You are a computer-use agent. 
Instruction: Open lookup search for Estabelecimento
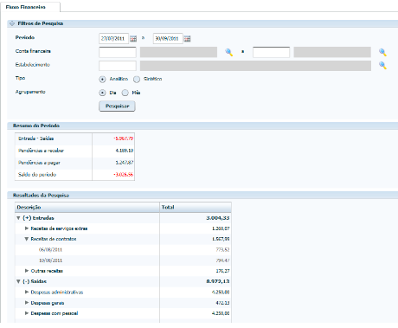[x=382, y=66]
